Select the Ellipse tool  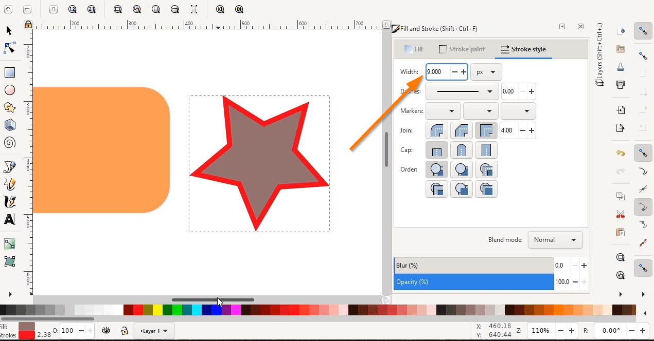coord(9,90)
